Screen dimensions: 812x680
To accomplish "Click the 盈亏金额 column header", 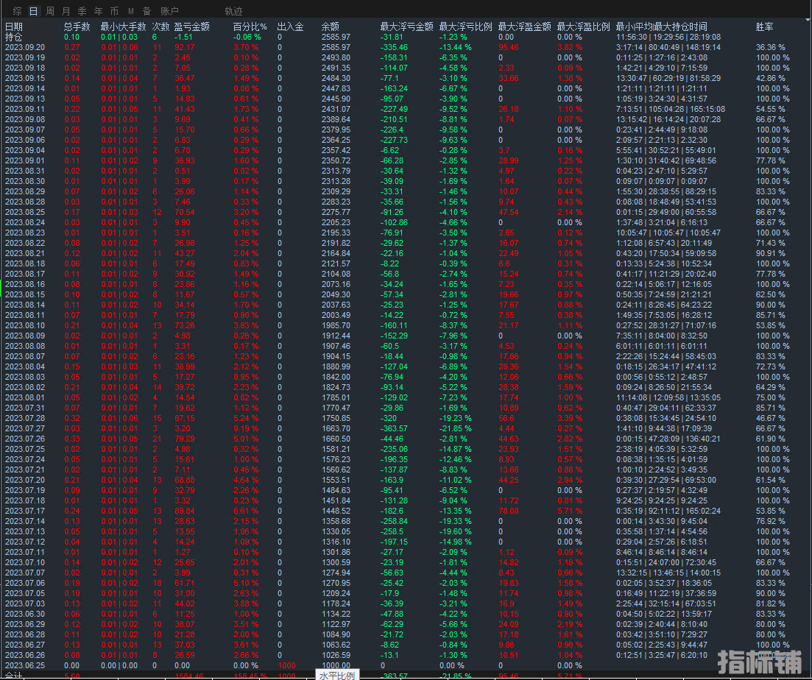I will (x=191, y=26).
